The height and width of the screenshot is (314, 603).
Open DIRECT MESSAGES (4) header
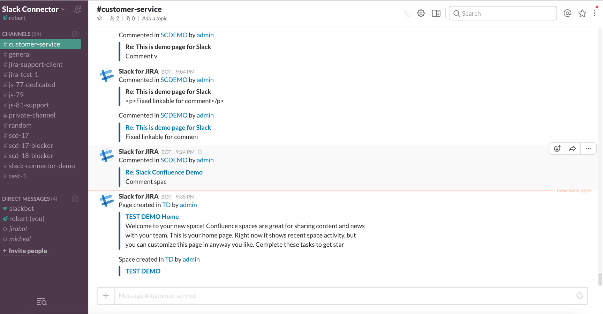(30, 199)
